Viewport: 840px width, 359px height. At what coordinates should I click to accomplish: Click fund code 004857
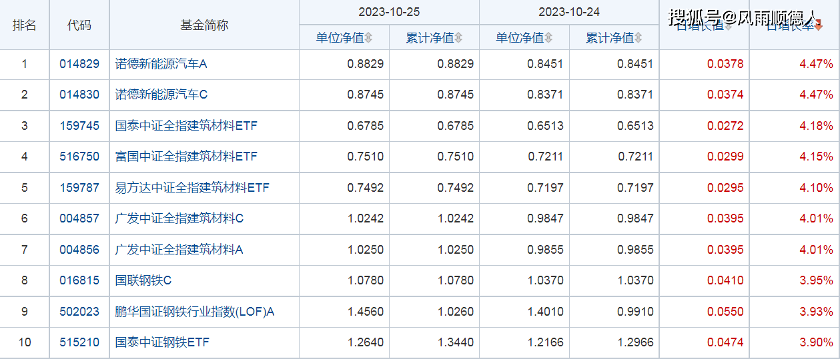point(79,218)
